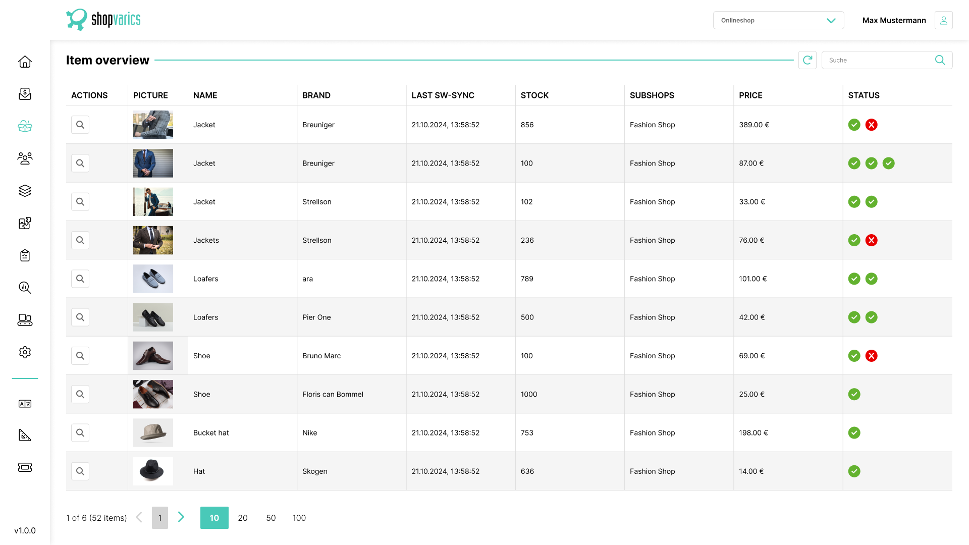This screenshot has height=545, width=969.
Task: Open the user profile avatar icon
Action: [x=943, y=20]
